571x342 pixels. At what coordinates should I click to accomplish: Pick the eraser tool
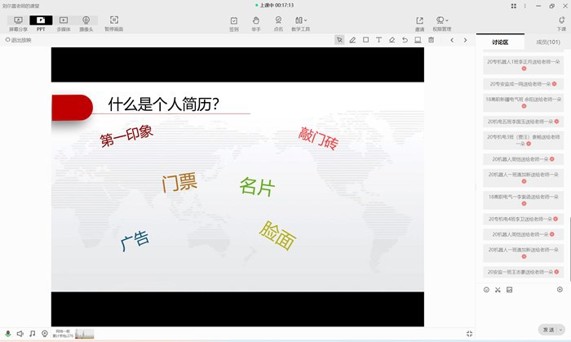(392, 39)
